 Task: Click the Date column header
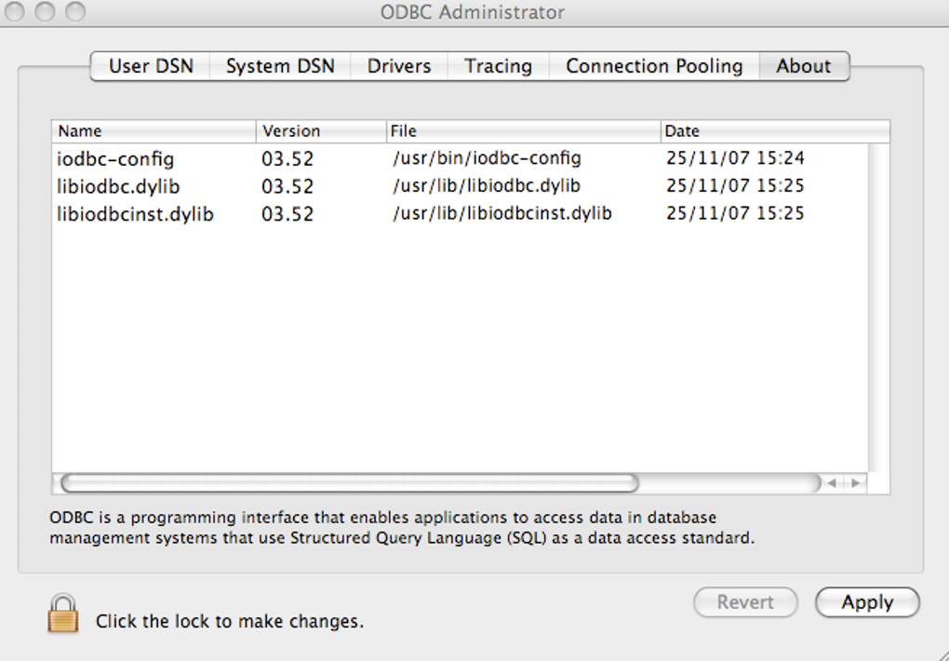tap(774, 131)
